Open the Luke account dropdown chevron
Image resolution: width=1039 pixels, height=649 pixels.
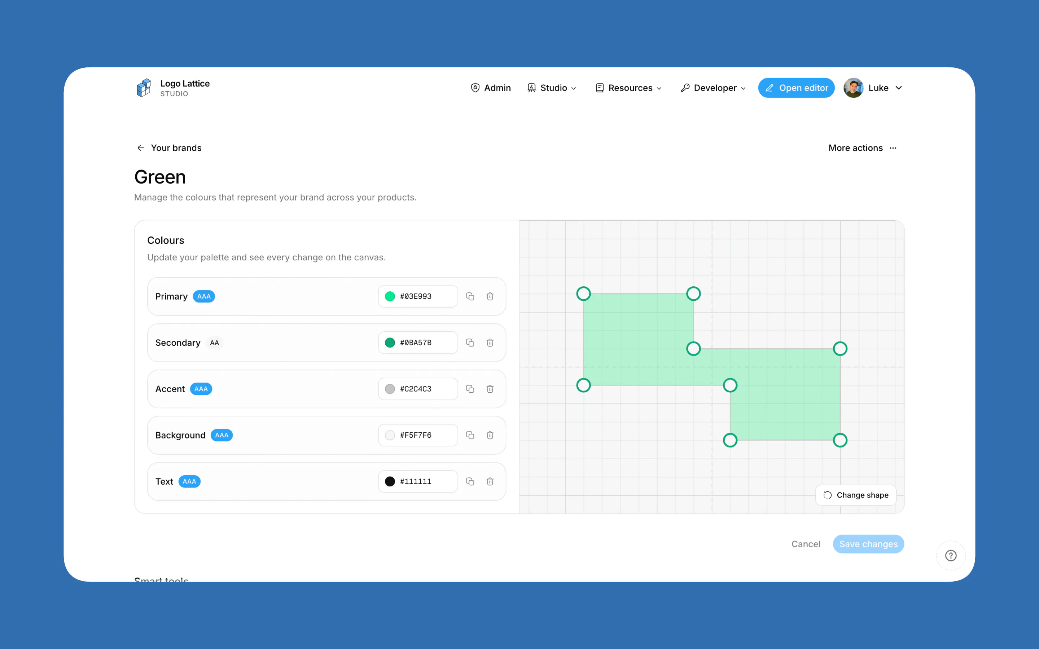(x=899, y=88)
